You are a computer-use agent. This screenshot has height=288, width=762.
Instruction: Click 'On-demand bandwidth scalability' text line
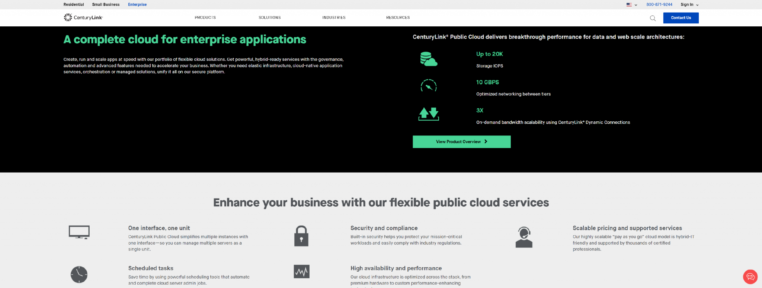pos(553,122)
